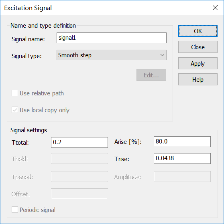Click the Tperiod field
Image resolution: width=224 pixels, height=224 pixels.
tap(79, 177)
